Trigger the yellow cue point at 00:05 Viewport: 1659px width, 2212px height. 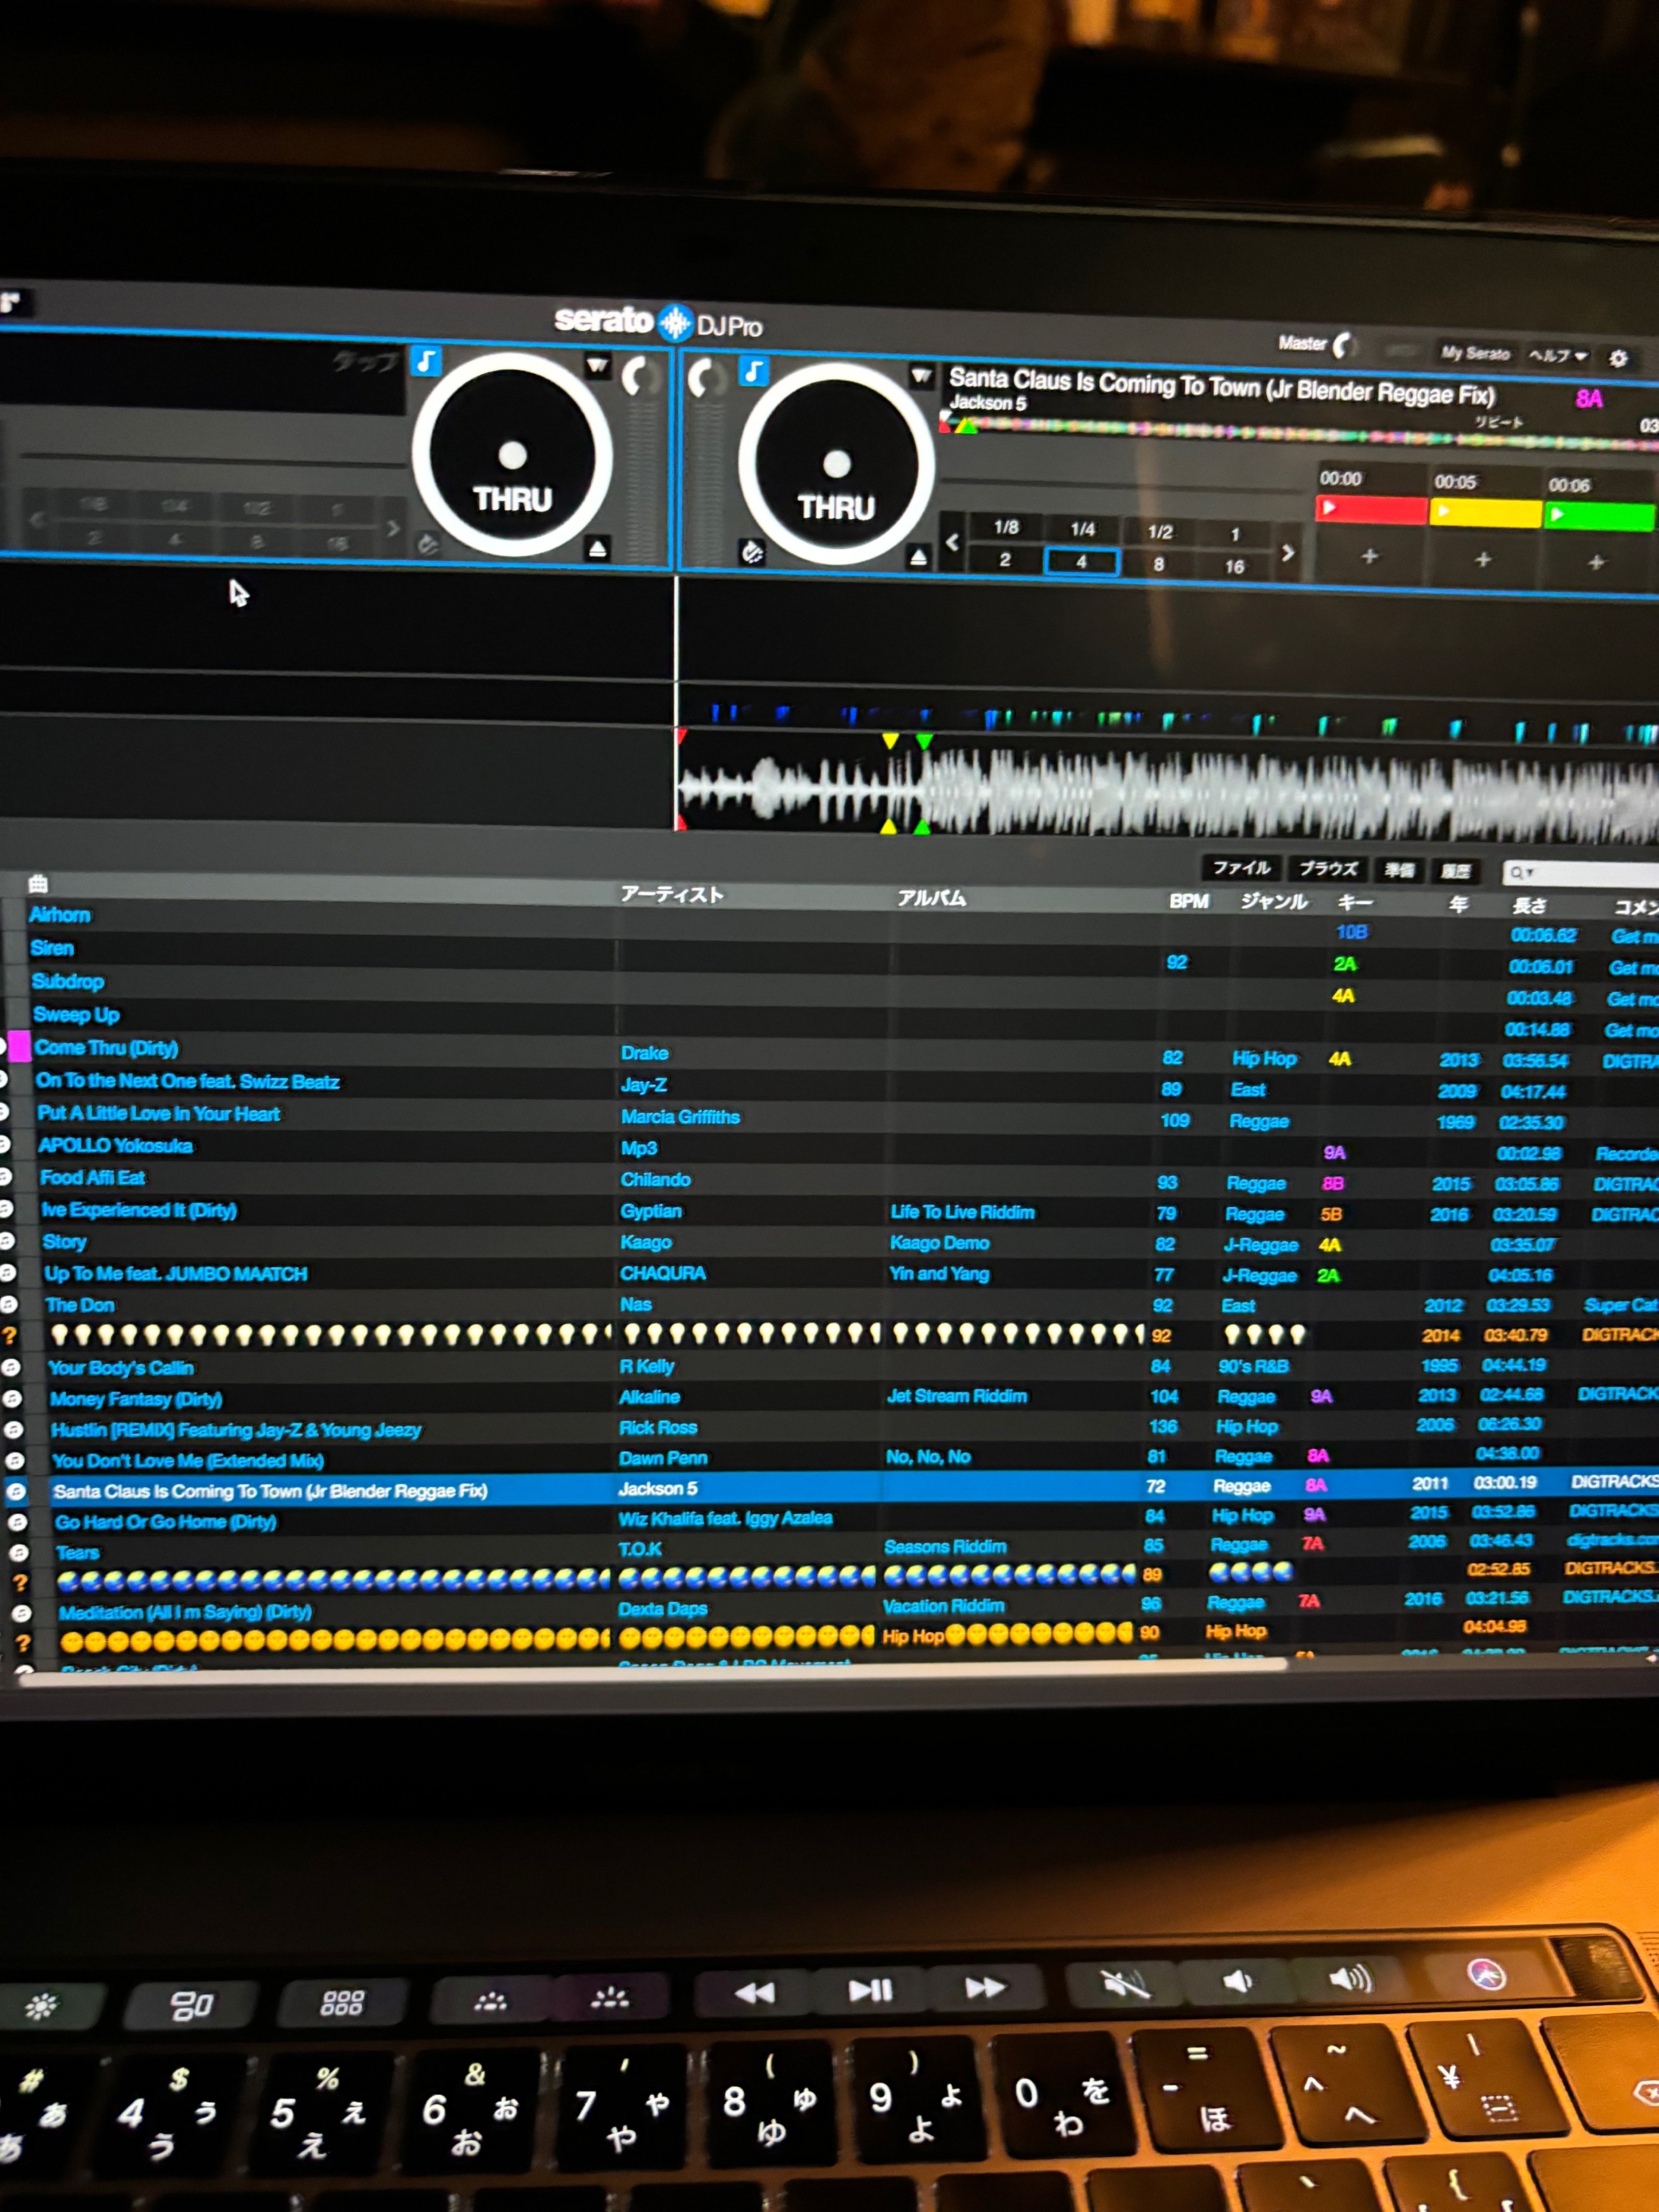point(1485,513)
